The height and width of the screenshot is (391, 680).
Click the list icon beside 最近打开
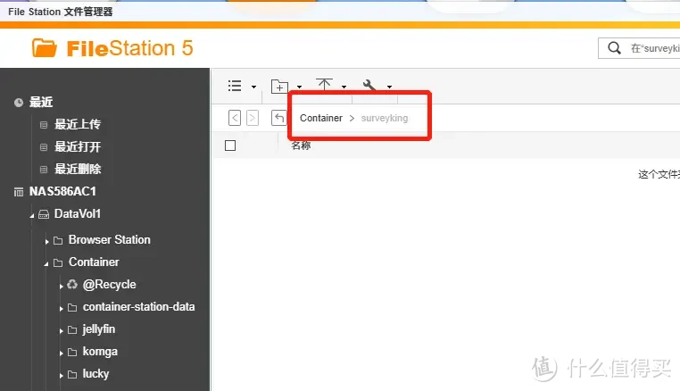point(44,147)
